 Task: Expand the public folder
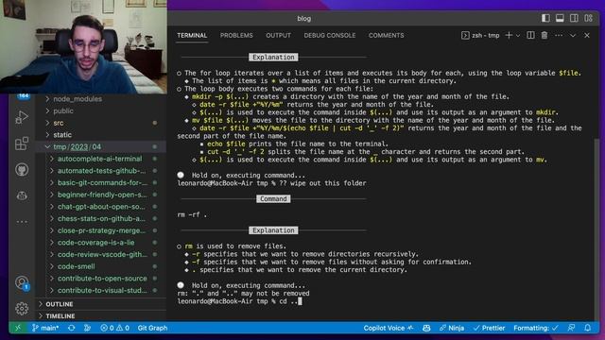pyautogui.click(x=101, y=110)
